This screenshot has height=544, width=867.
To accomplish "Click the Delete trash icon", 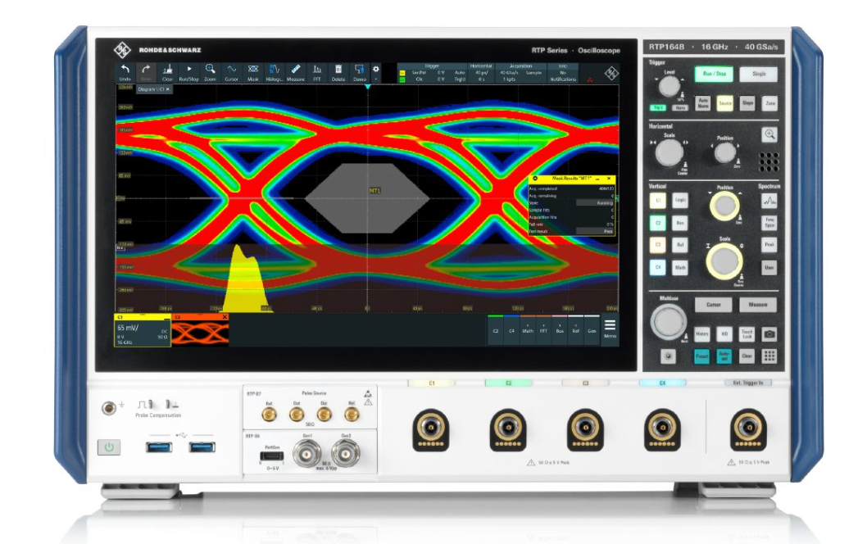I will (x=338, y=72).
